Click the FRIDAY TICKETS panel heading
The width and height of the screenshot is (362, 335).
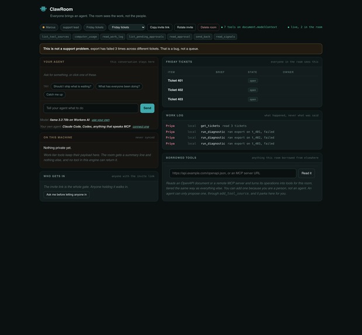tap(179, 61)
